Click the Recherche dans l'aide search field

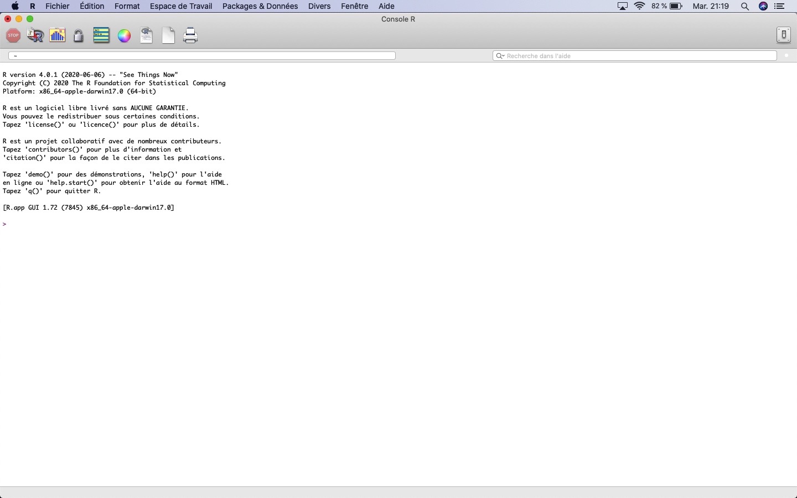(635, 56)
